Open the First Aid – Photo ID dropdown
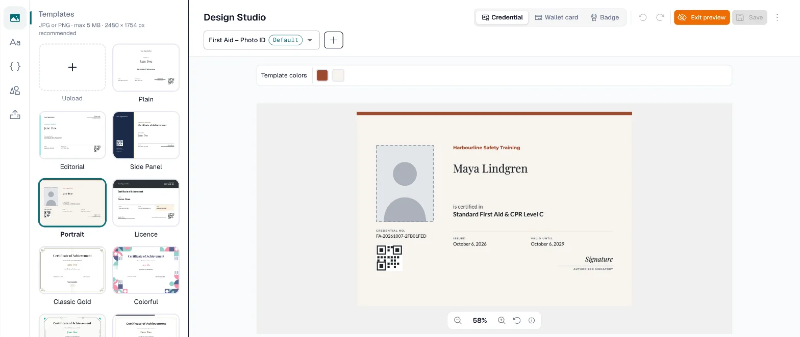The image size is (800, 337). 262,40
